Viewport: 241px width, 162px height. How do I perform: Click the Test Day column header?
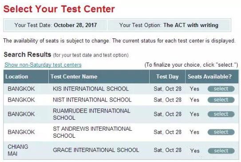coord(167,76)
